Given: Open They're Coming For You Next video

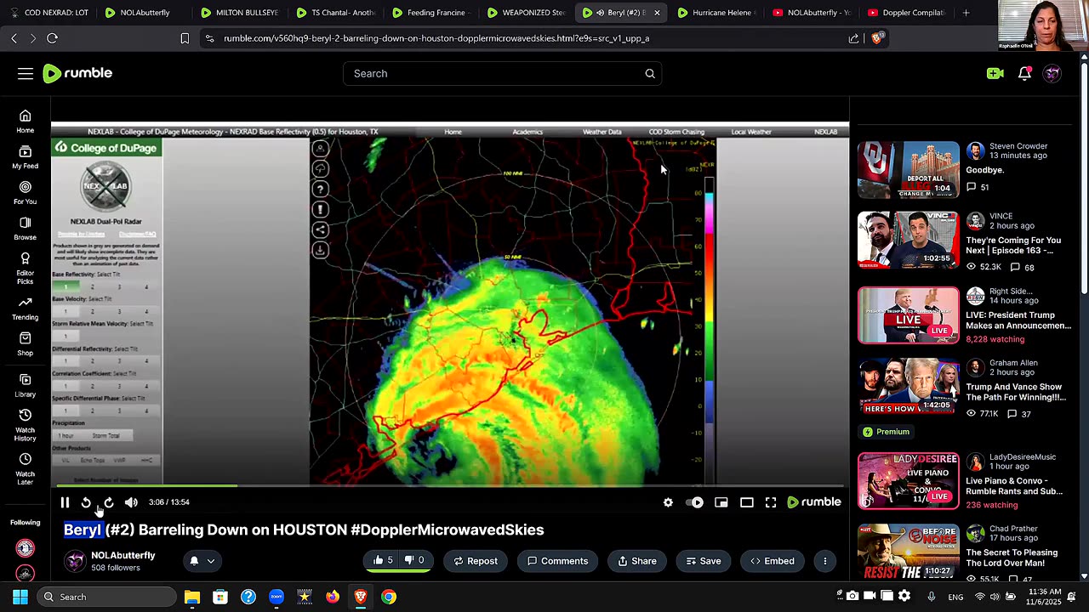Looking at the screenshot, I should [908, 241].
